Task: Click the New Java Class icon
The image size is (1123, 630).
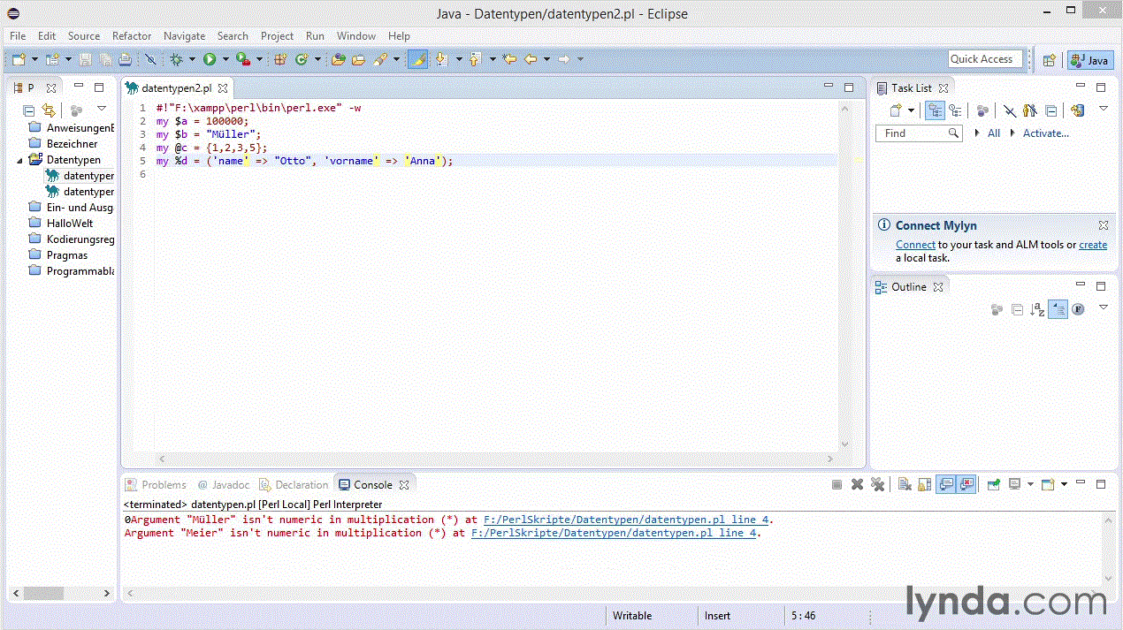Action: tap(302, 59)
